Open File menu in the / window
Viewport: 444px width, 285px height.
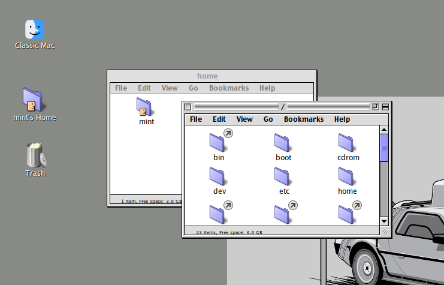[x=196, y=119]
